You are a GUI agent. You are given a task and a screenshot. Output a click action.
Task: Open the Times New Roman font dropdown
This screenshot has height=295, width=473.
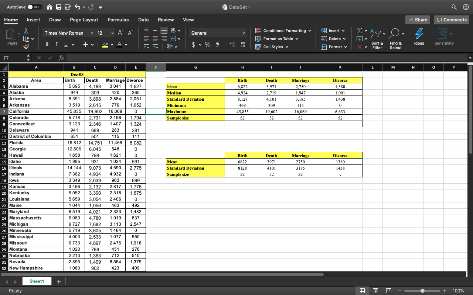point(68,33)
